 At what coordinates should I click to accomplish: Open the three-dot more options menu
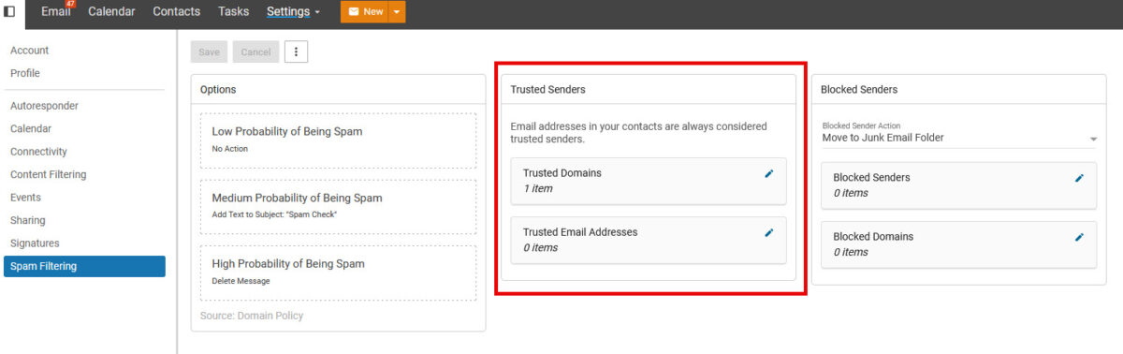pos(297,52)
